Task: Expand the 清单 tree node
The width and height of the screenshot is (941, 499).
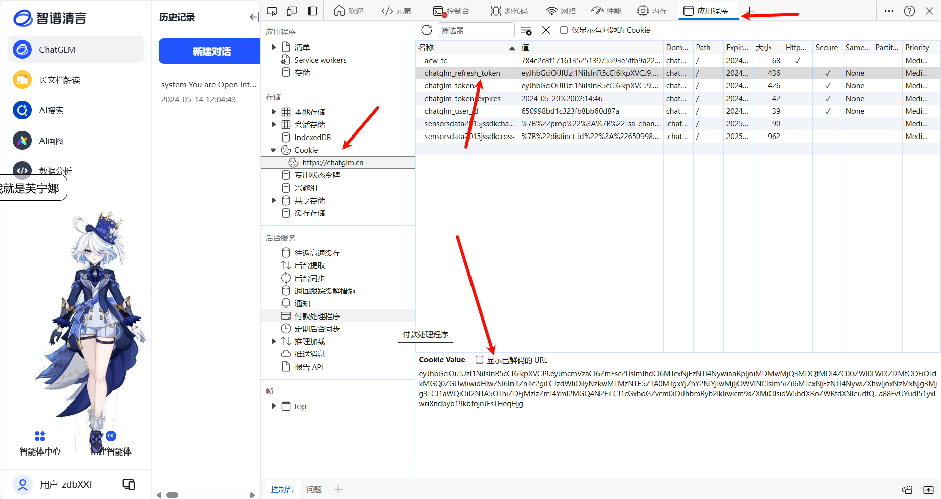Action: tap(274, 47)
